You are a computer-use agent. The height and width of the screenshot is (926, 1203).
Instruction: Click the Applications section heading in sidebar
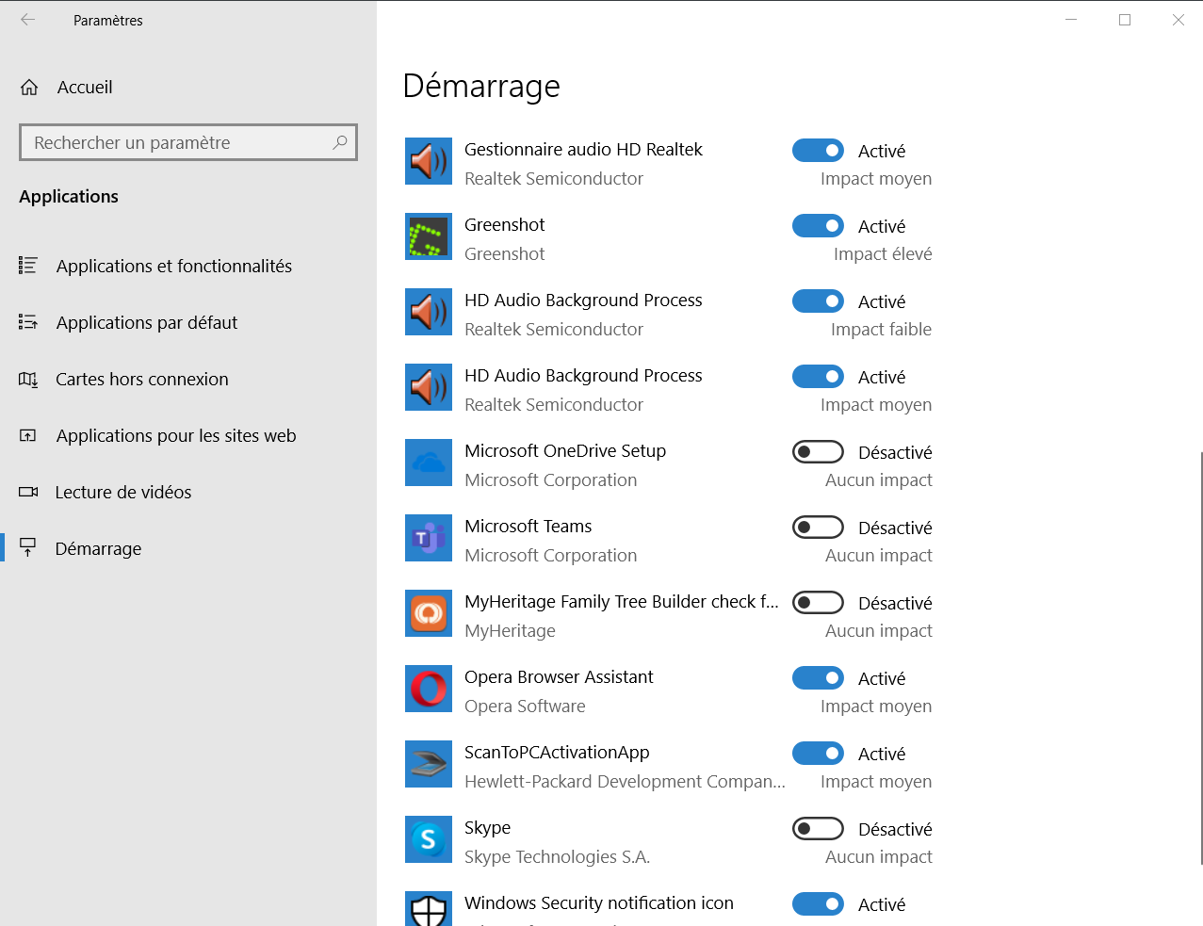point(69,196)
